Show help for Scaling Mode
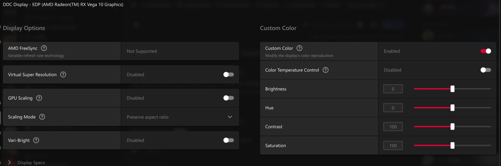 click(x=42, y=117)
